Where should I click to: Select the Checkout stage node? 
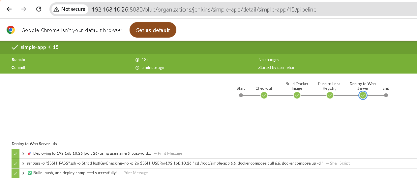tap(264, 95)
